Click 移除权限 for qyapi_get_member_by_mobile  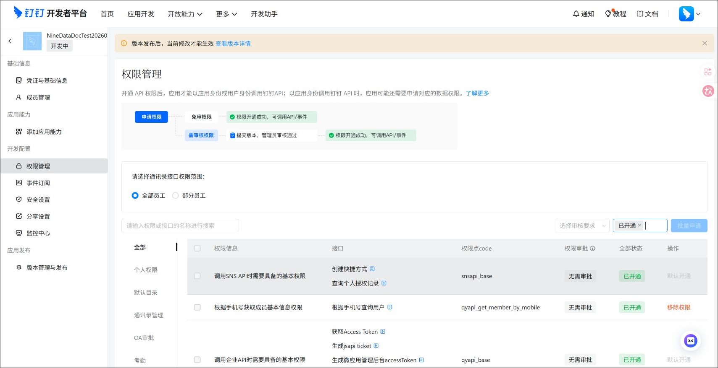679,307
